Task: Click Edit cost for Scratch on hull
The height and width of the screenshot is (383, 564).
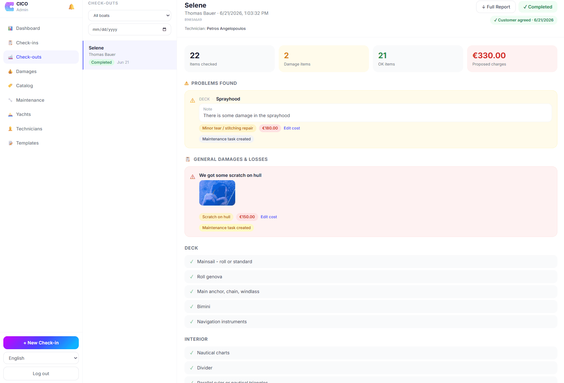Action: click(269, 217)
